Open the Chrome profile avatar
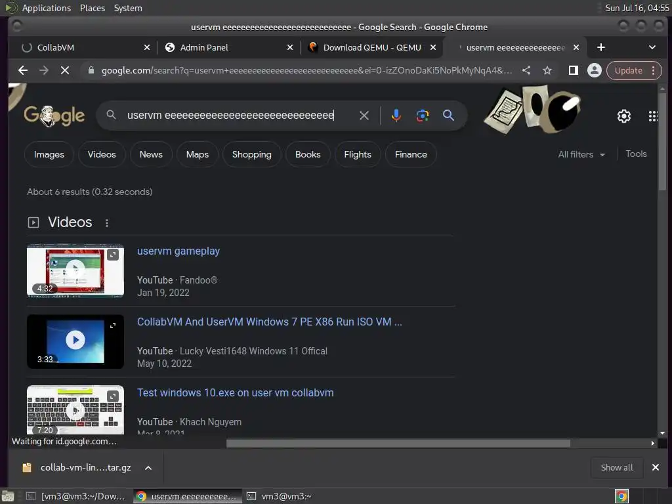Image resolution: width=672 pixels, height=504 pixels. [595, 70]
